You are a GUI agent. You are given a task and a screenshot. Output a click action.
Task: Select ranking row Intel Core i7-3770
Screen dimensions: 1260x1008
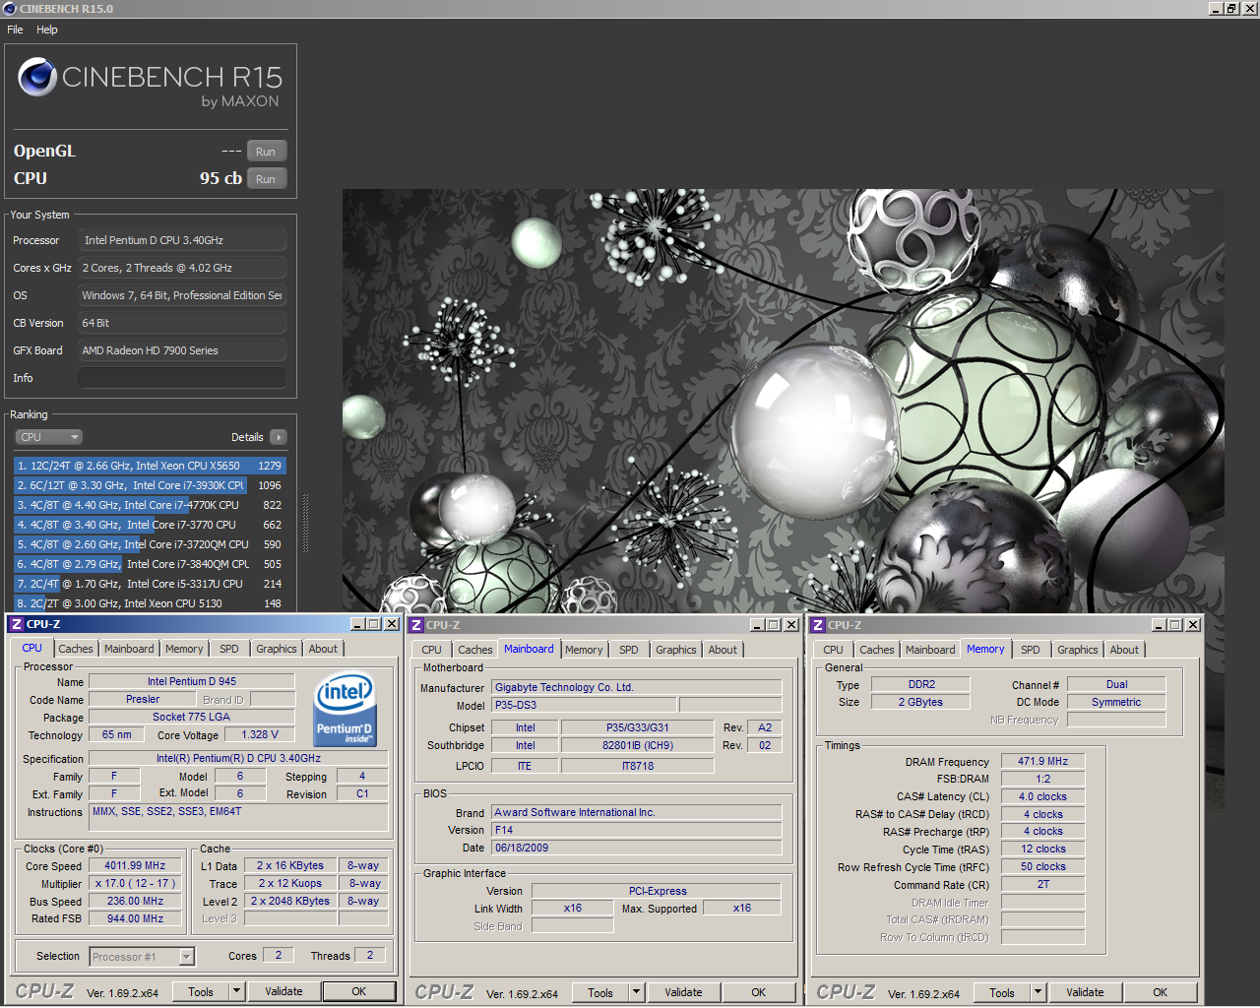(150, 525)
